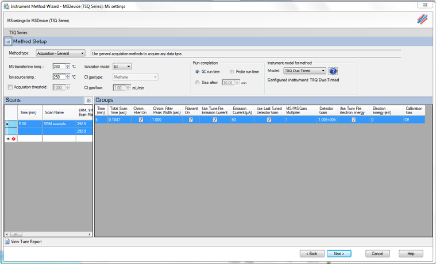Click the Scans scrollbar left arrow
Viewport: 436px width, 264px height.
tap(7, 234)
